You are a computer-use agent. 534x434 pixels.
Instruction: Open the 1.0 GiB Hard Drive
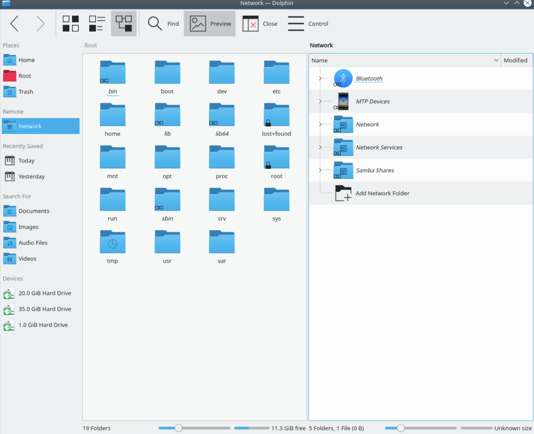click(x=40, y=325)
